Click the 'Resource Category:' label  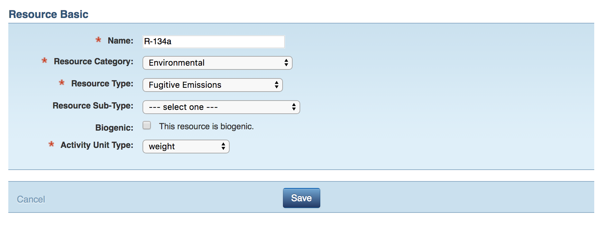93,62
